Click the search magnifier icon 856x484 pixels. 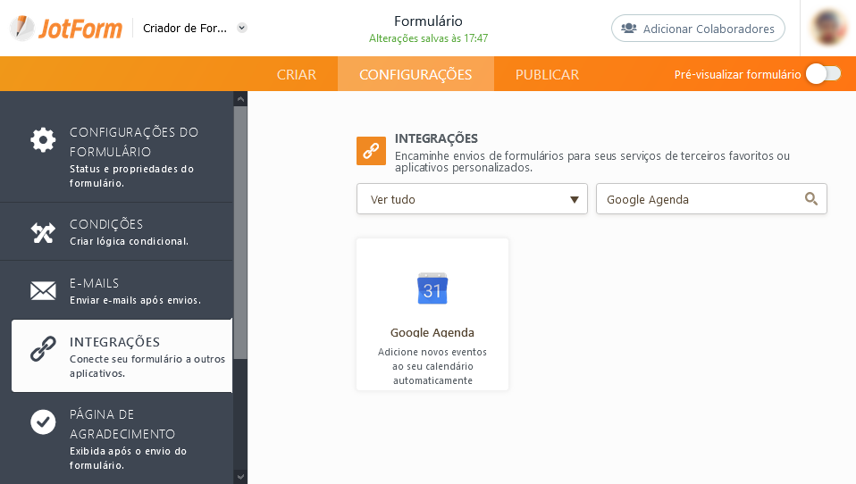(x=811, y=199)
